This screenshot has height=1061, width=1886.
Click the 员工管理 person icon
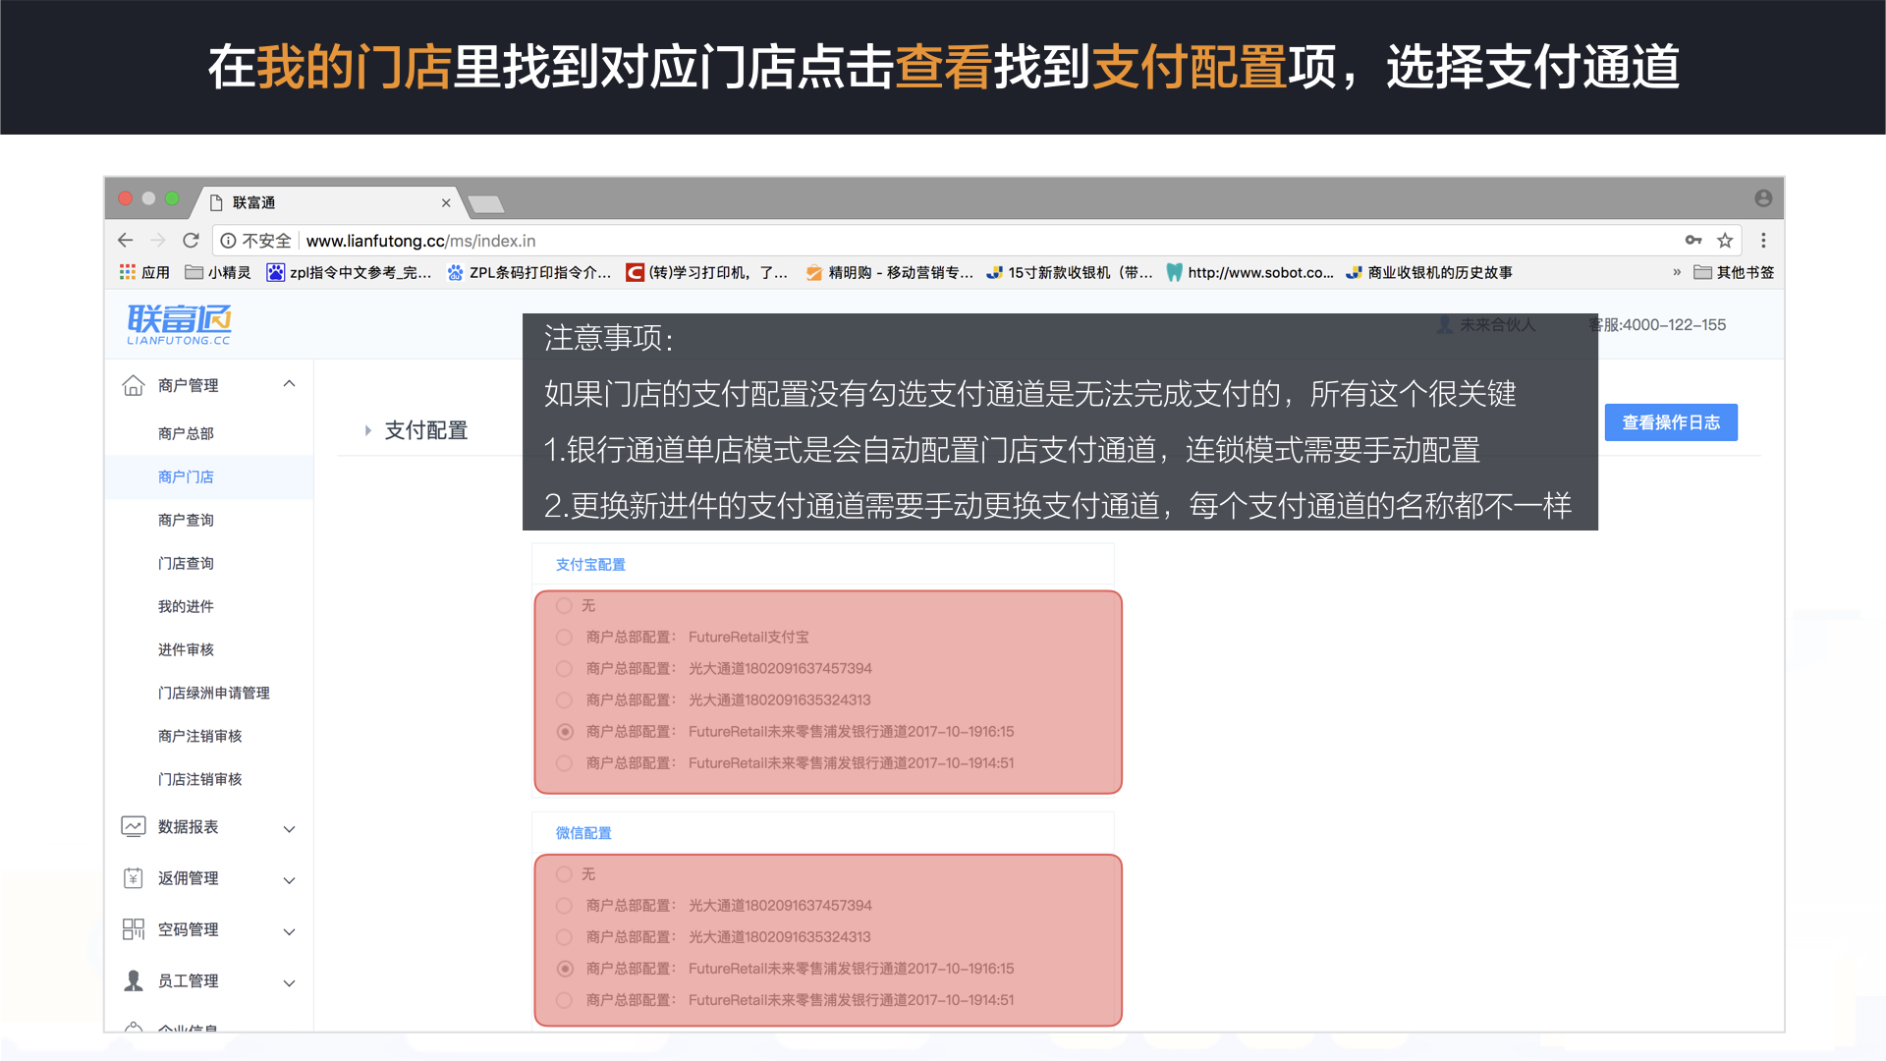point(134,980)
